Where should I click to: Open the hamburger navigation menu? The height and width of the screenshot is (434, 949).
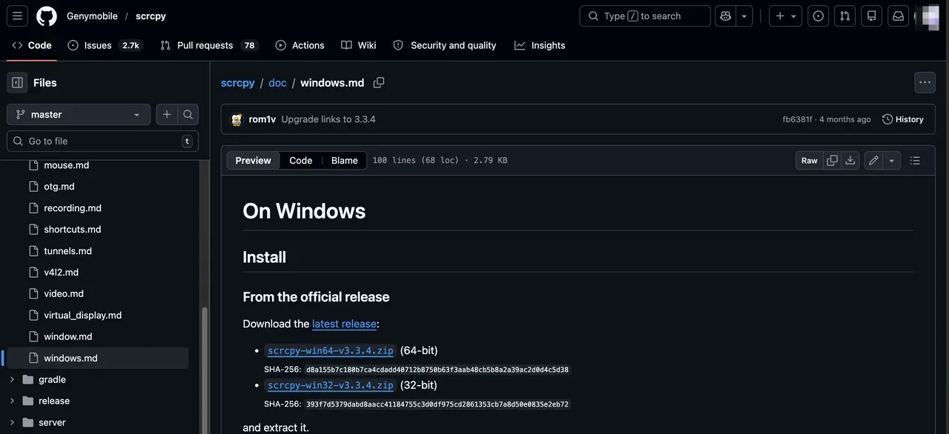coord(17,16)
